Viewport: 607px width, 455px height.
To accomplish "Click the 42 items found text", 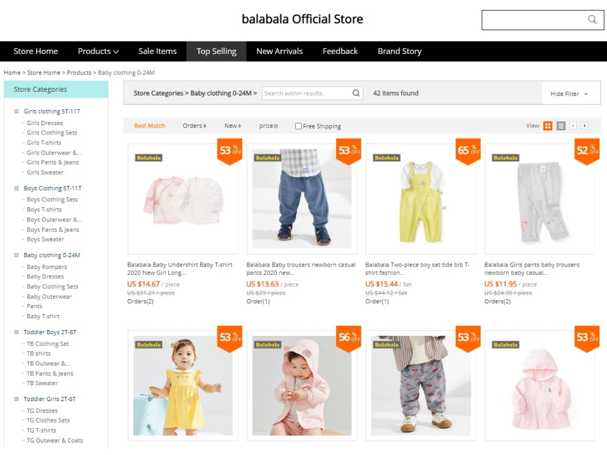I will click(x=395, y=93).
